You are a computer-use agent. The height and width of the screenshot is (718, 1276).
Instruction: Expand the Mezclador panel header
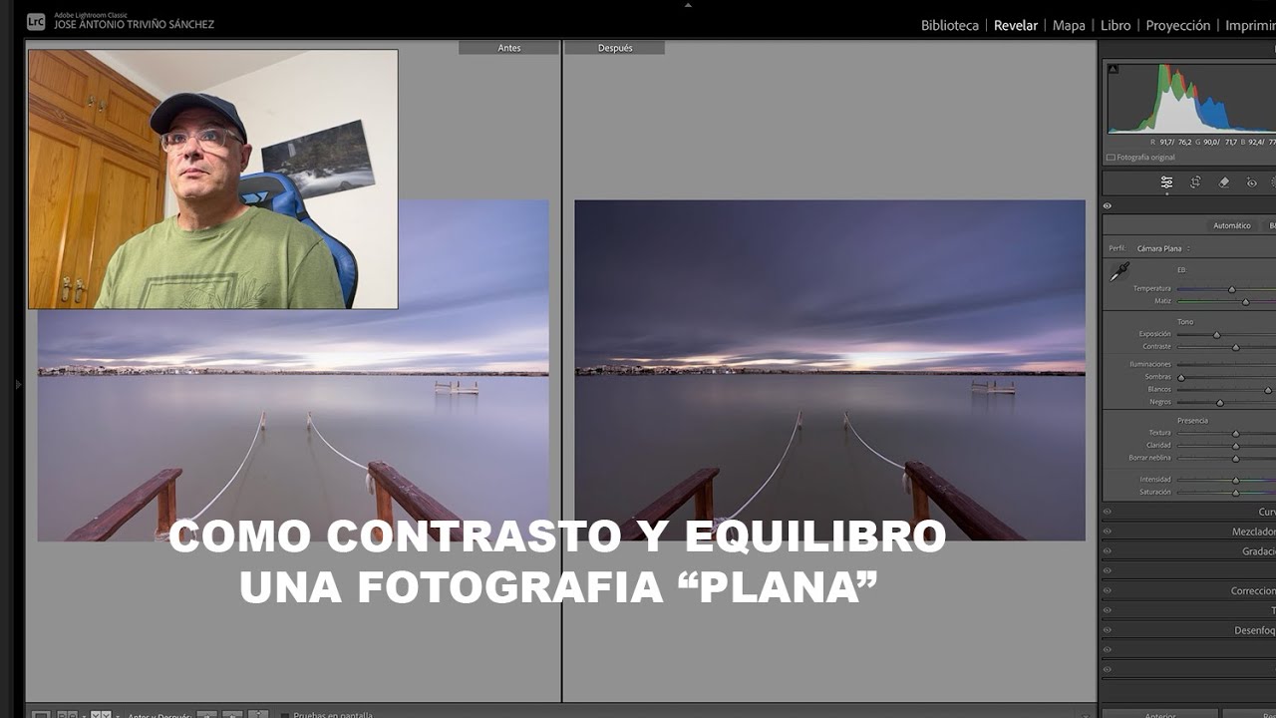(1188, 532)
